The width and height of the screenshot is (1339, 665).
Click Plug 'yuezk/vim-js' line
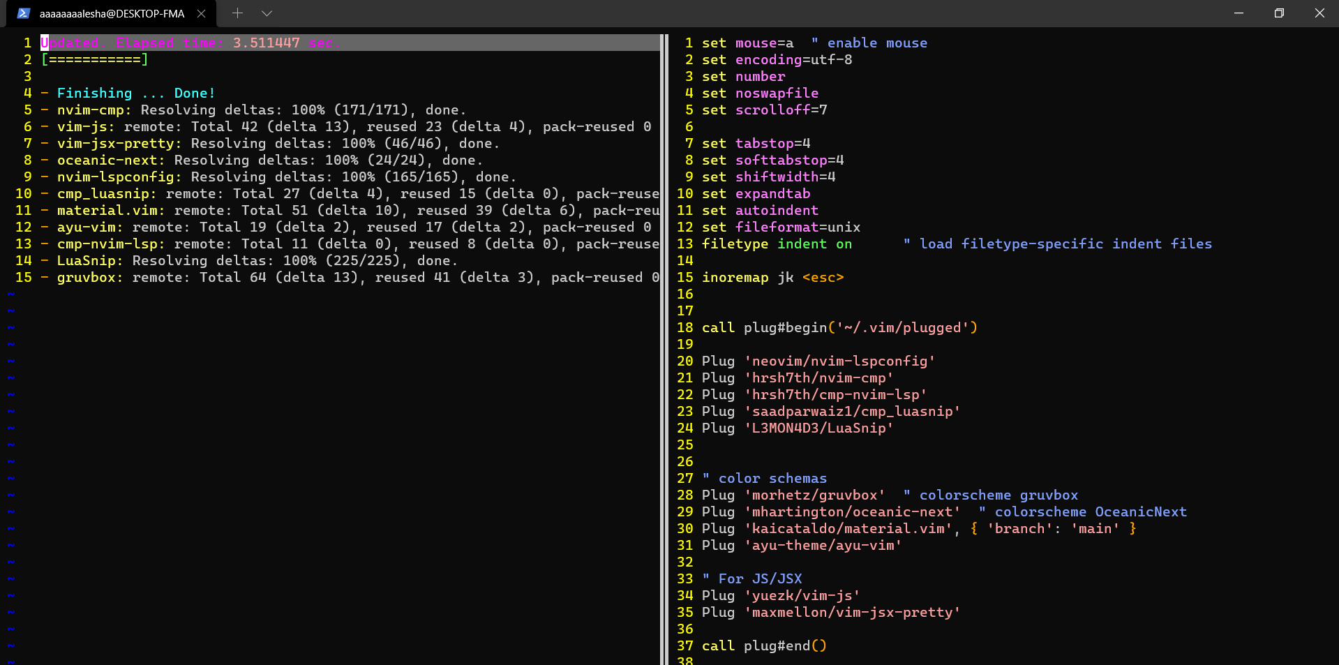point(781,596)
